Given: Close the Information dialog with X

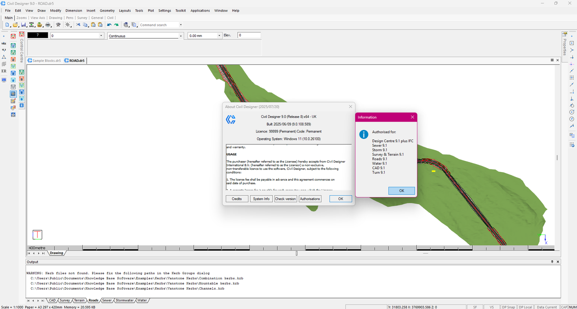Looking at the screenshot, I should pyautogui.click(x=413, y=117).
